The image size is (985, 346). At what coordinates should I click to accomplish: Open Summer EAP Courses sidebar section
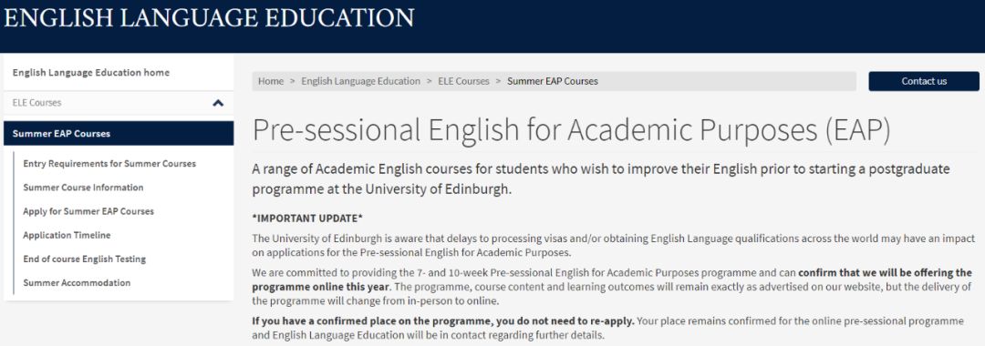pyautogui.click(x=119, y=134)
